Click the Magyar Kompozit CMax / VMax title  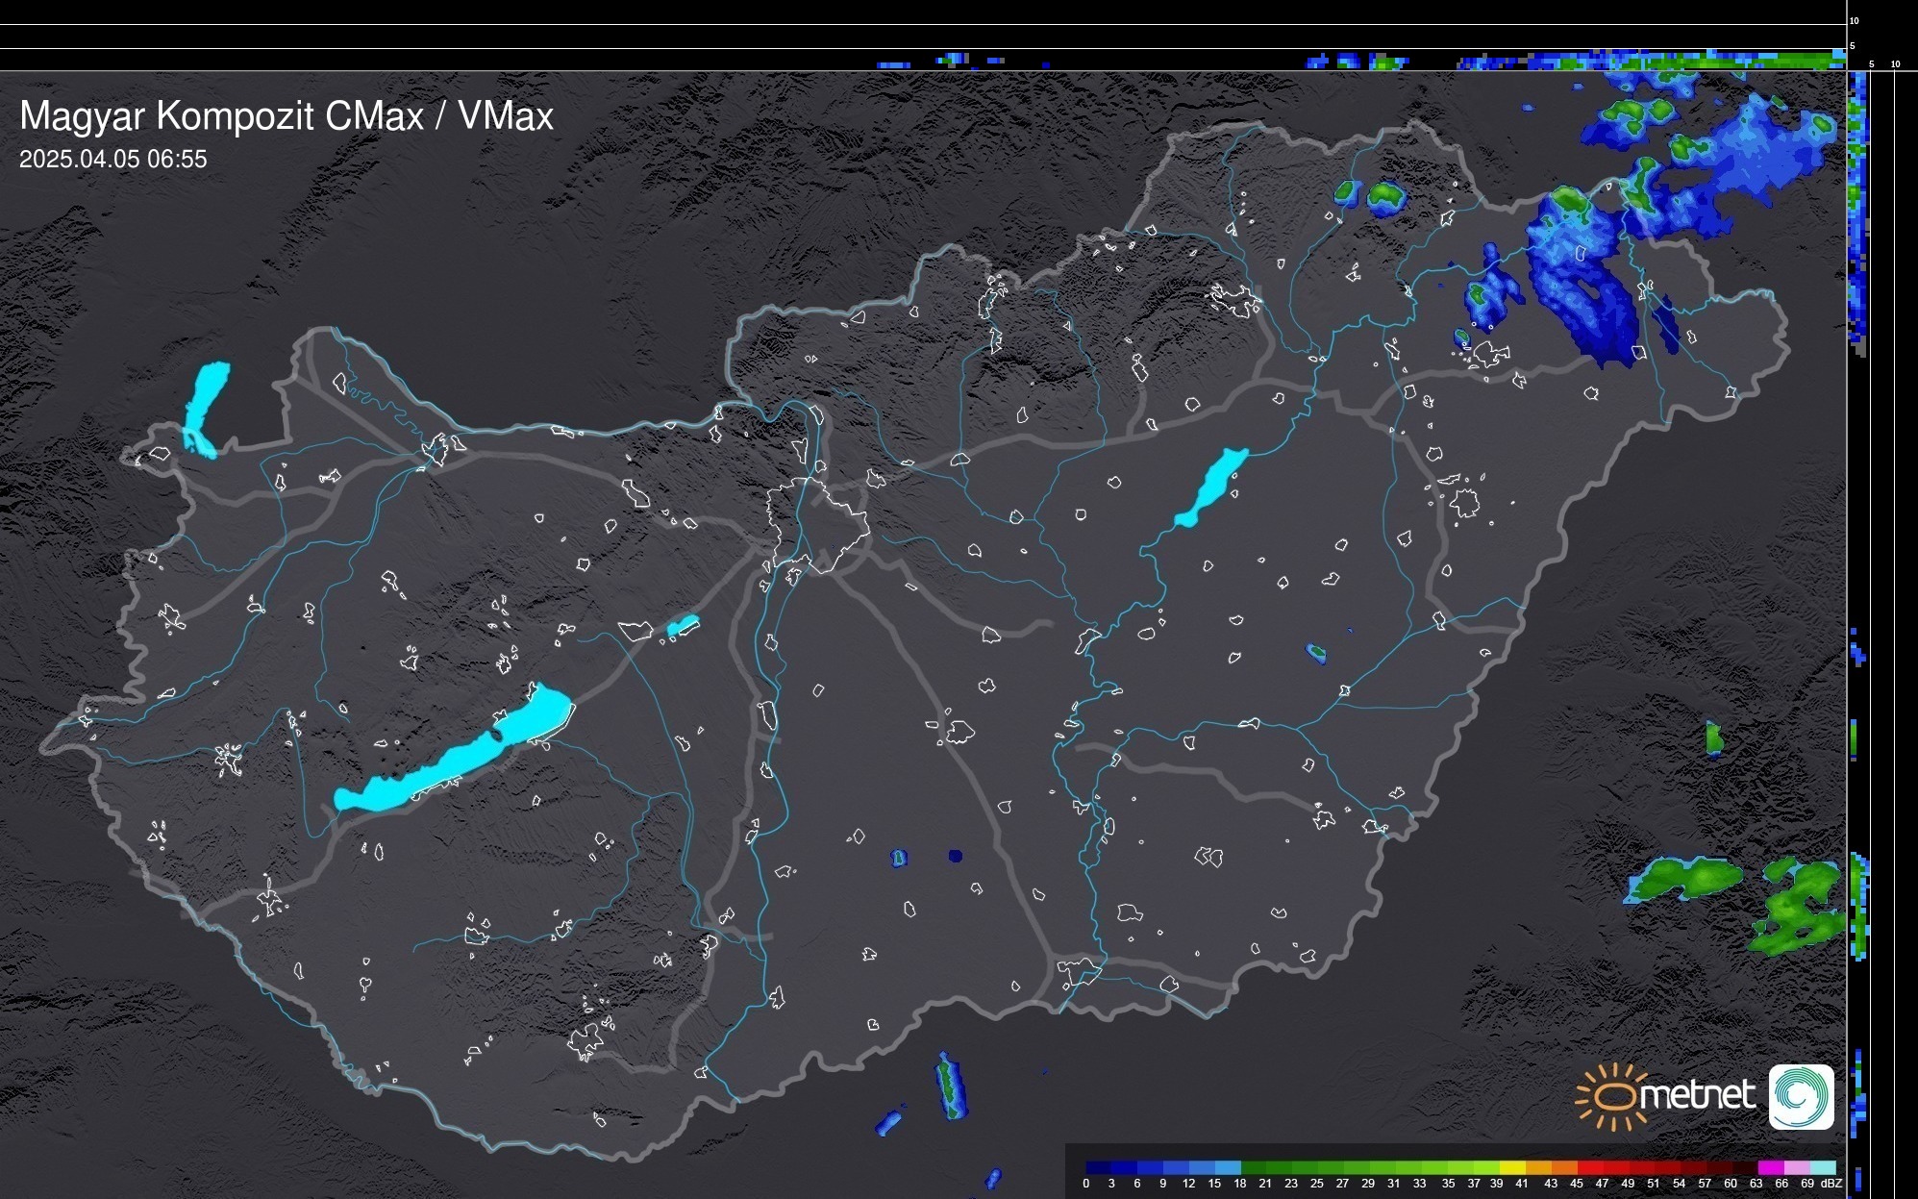point(286,116)
